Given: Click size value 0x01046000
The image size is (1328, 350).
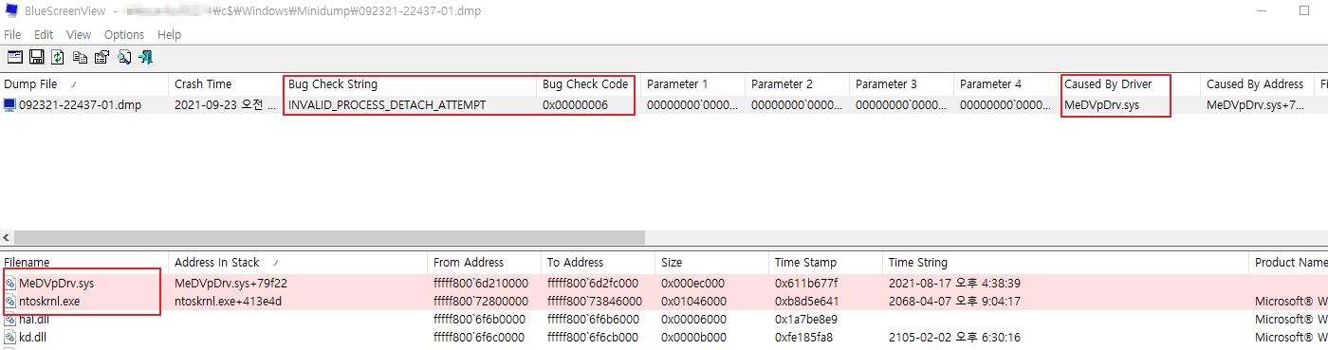Looking at the screenshot, I should 693,302.
